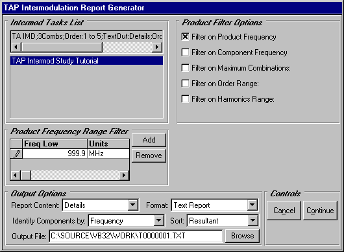Browse for an output file
Viewport: 344px width, 252px height.
coord(243,236)
